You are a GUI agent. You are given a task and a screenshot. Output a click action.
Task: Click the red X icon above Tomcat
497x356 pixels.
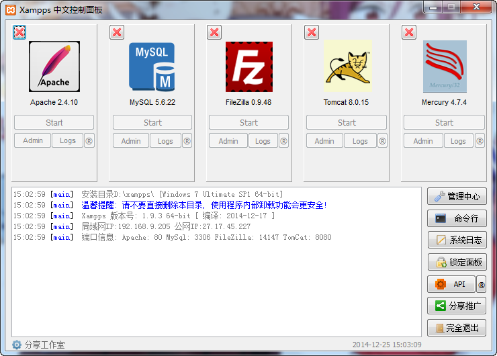(x=312, y=32)
